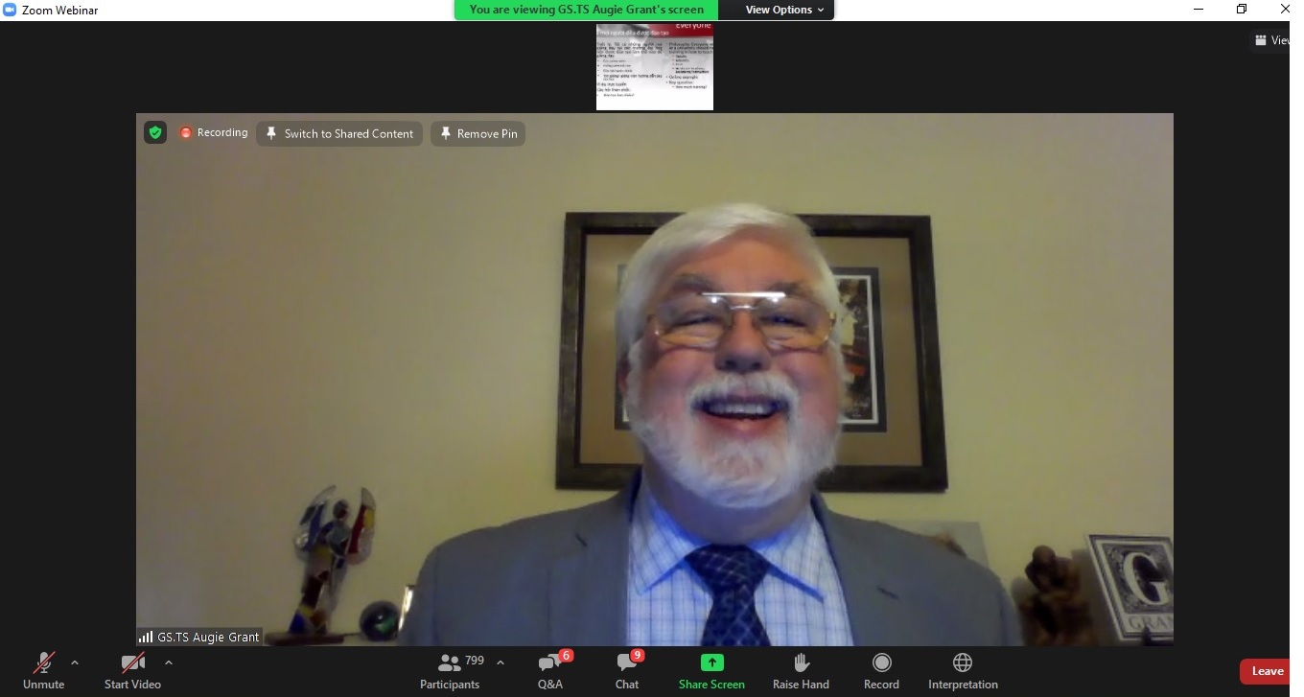This screenshot has width=1304, height=697.
Task: Click the green encryption shield icon
Action: pos(155,132)
